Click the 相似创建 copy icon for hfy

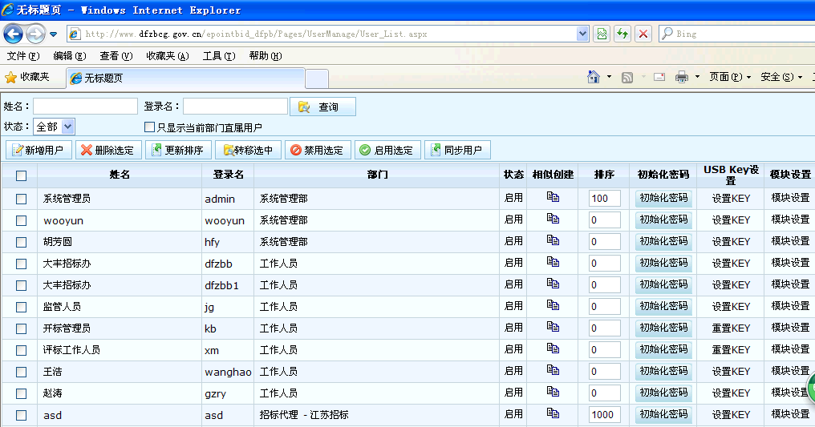(x=553, y=240)
